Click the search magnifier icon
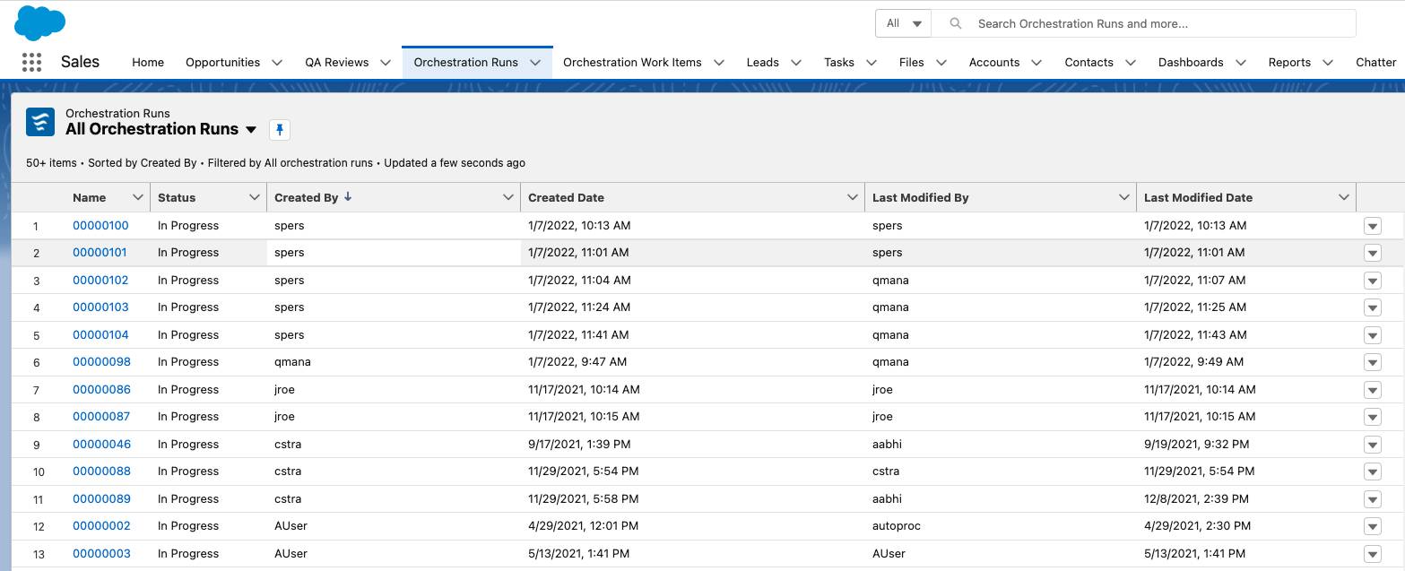Screen dimensions: 1405x571 (956, 23)
